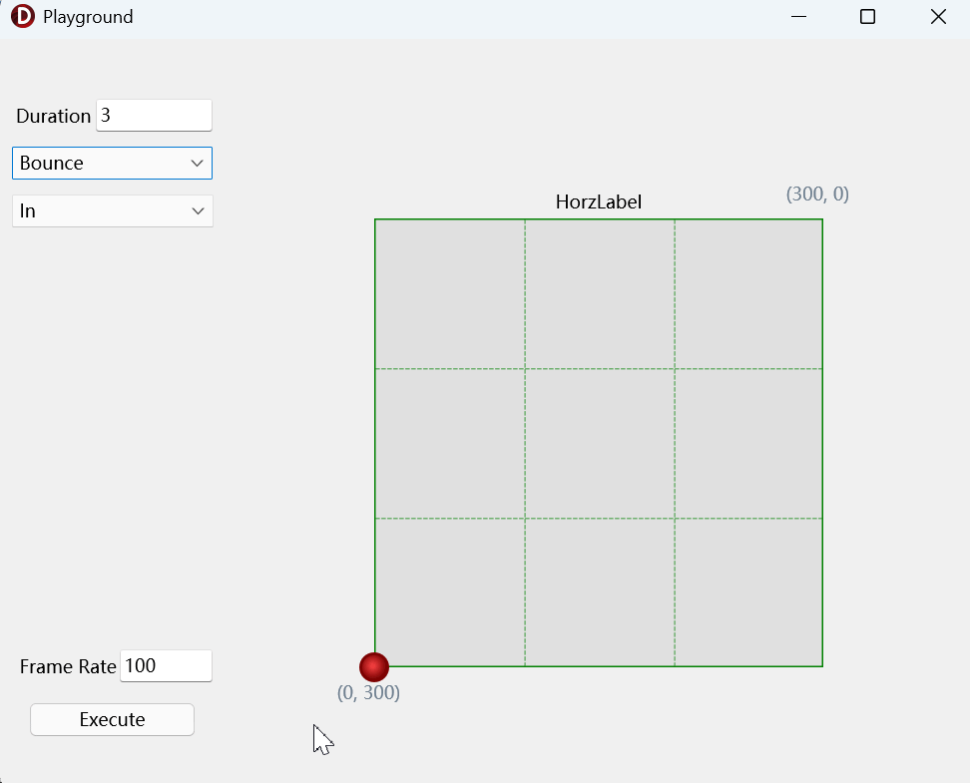Click the chevron arrow beside In

[198, 210]
